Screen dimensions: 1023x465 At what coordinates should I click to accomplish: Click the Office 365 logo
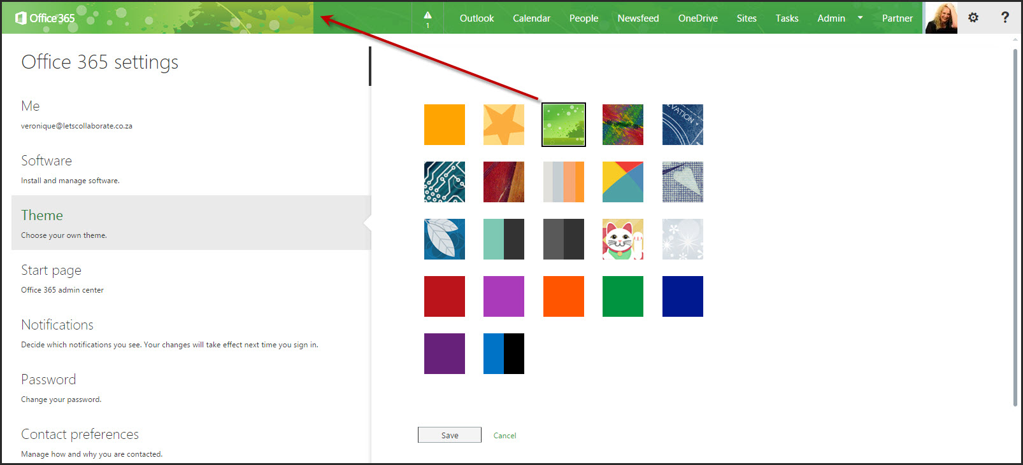pyautogui.click(x=45, y=18)
